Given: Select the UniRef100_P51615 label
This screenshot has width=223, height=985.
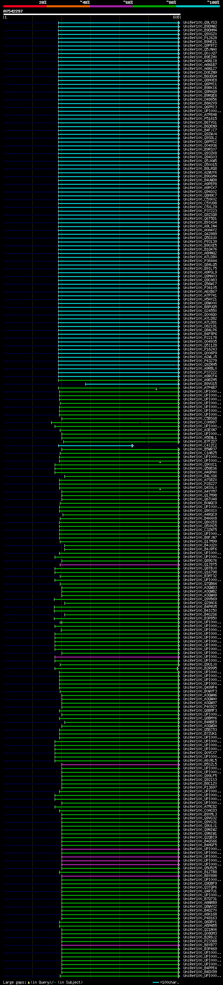Looking at the screenshot, I should coord(200,118).
